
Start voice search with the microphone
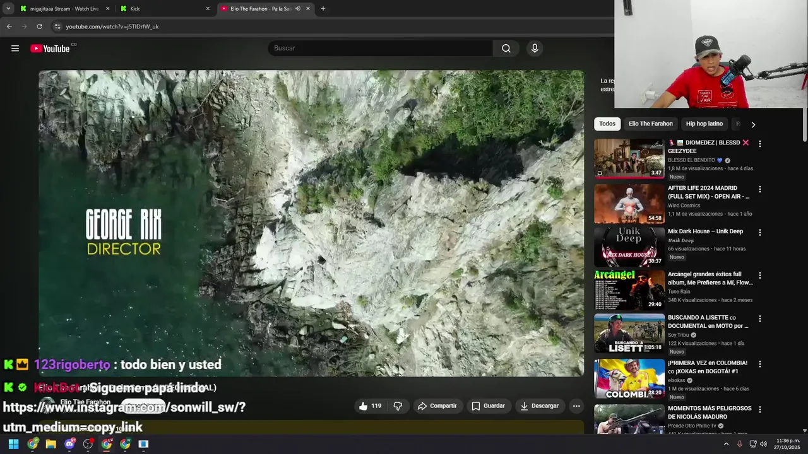(x=535, y=49)
